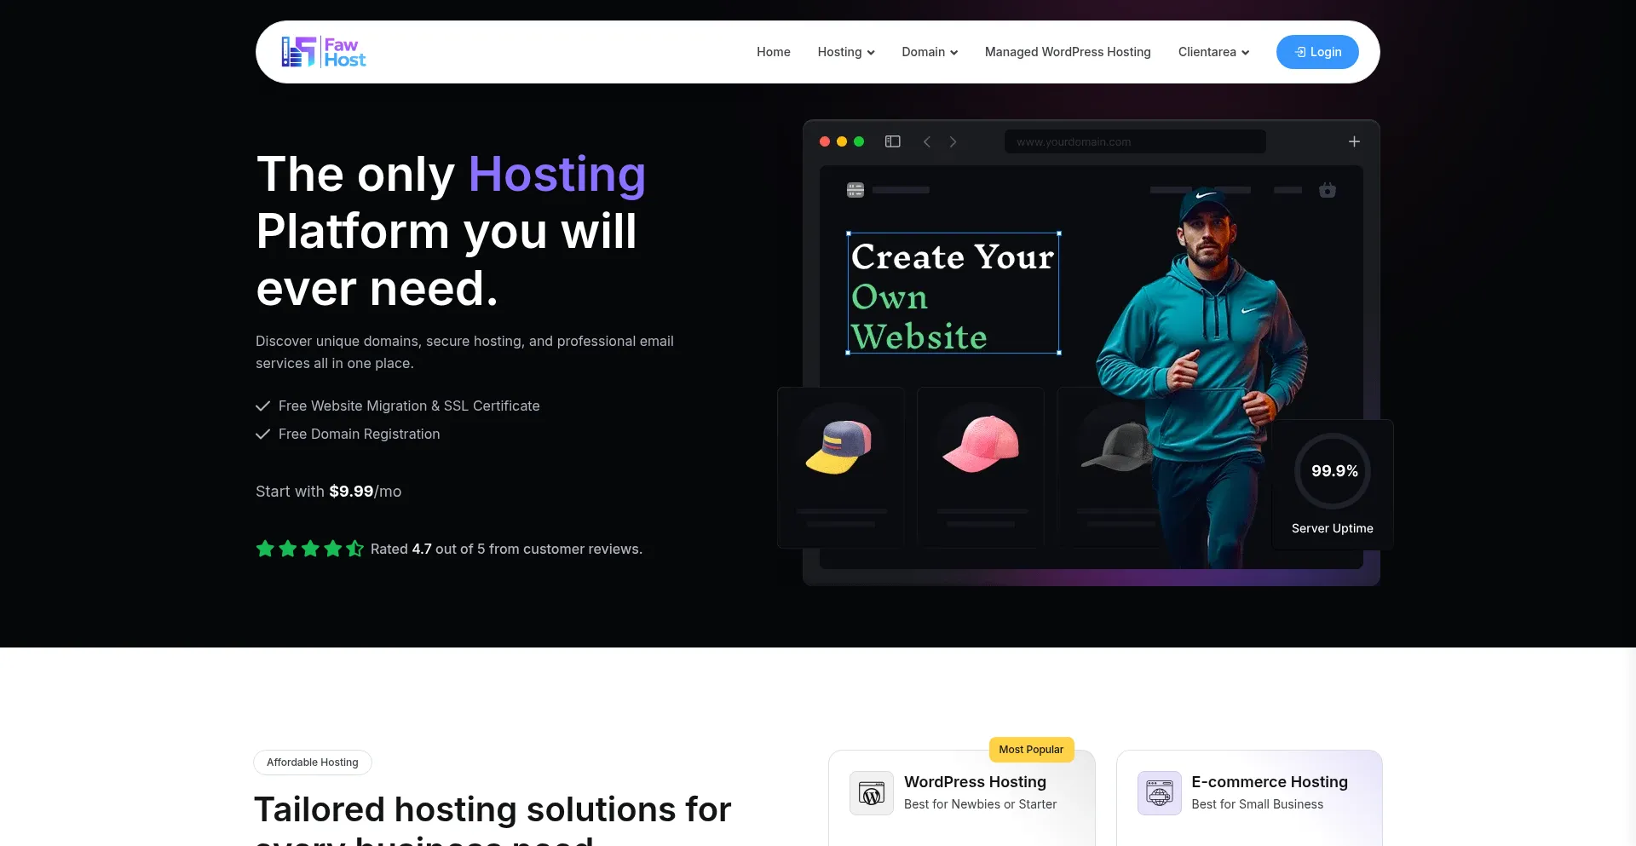Click 'Start with $9.99/mo' price text
This screenshot has height=846, width=1636.
click(328, 492)
